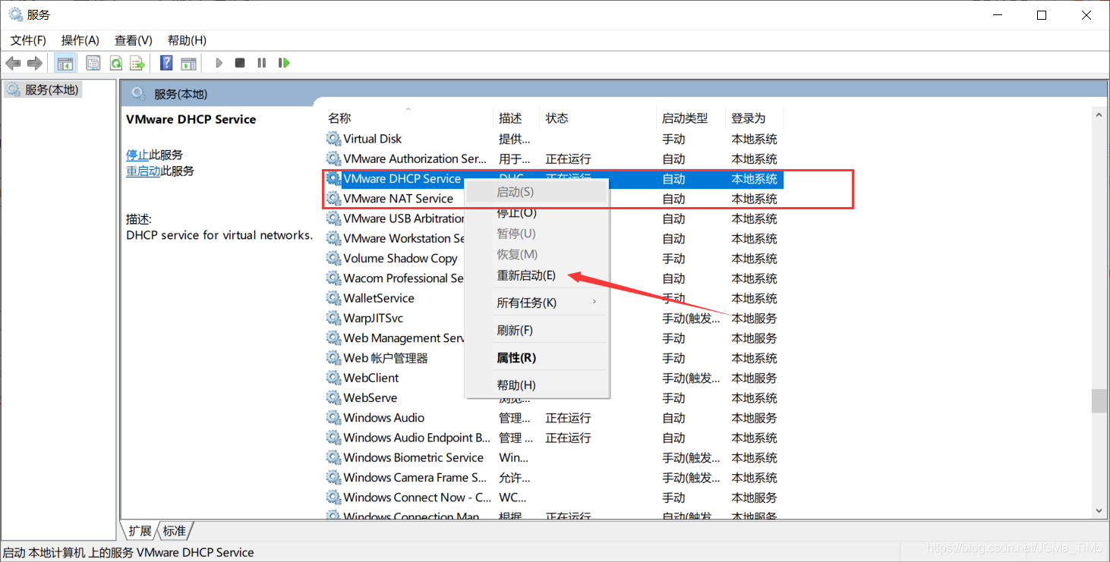Screen dimensions: 1110x562
Task: Sort by the 描述 column header
Action: click(x=516, y=118)
